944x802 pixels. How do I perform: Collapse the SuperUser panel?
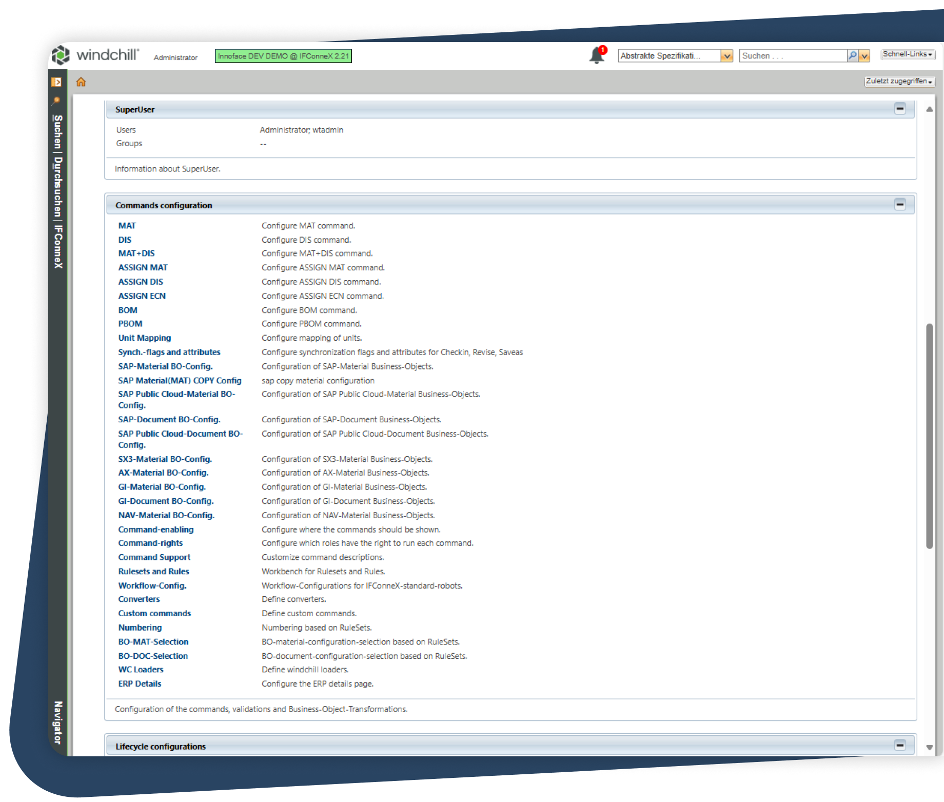click(x=900, y=109)
